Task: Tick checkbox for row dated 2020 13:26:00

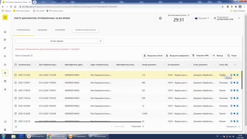Action: pyautogui.click(x=15, y=114)
